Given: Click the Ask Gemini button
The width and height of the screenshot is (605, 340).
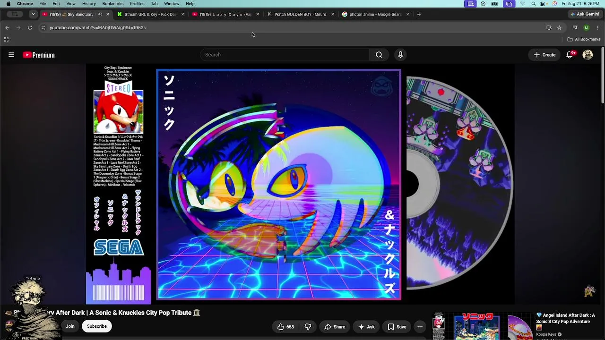Looking at the screenshot, I should [585, 14].
